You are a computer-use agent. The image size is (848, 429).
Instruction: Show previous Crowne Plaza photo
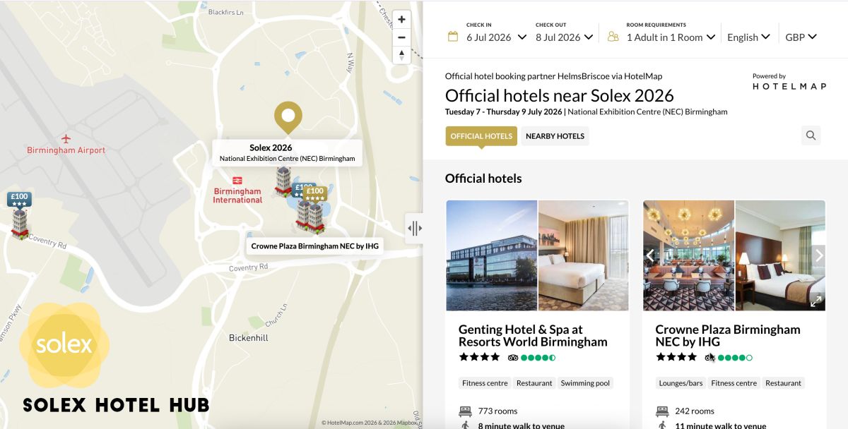coord(651,255)
